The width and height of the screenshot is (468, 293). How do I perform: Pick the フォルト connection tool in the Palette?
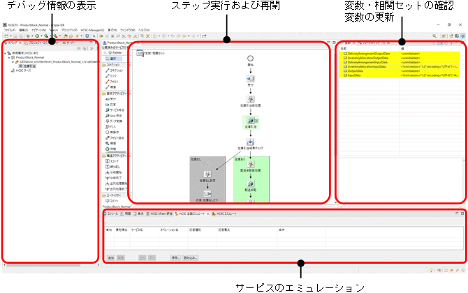click(x=112, y=82)
